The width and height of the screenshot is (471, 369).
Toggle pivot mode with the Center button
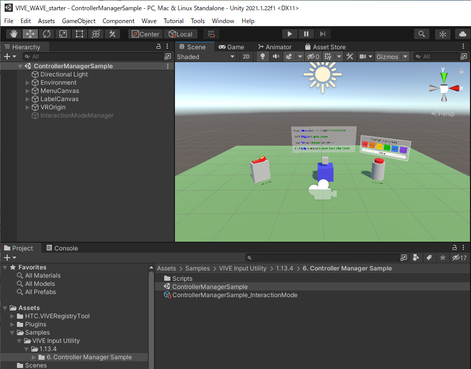(145, 34)
